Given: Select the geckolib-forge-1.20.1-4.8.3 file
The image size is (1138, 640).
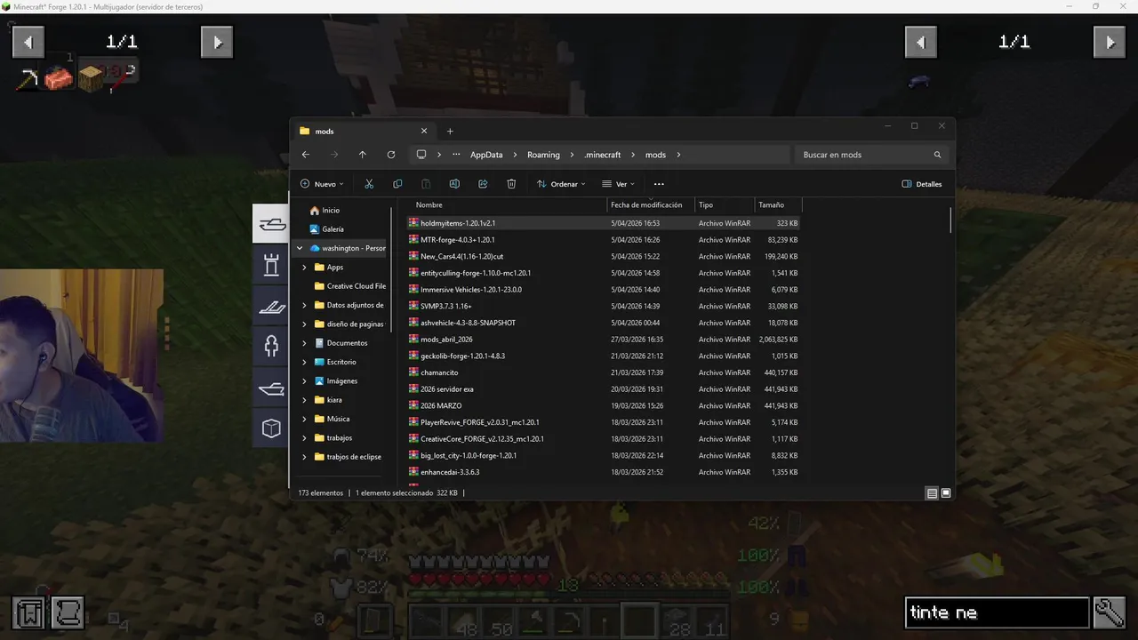Looking at the screenshot, I should click(x=603, y=356).
